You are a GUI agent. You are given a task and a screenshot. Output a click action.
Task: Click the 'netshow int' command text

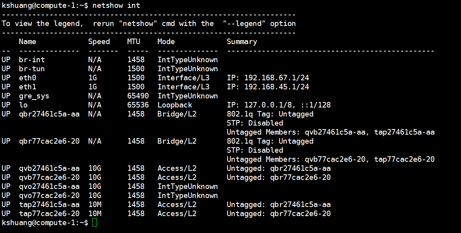click(116, 6)
